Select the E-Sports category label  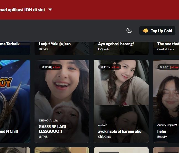click(104, 49)
